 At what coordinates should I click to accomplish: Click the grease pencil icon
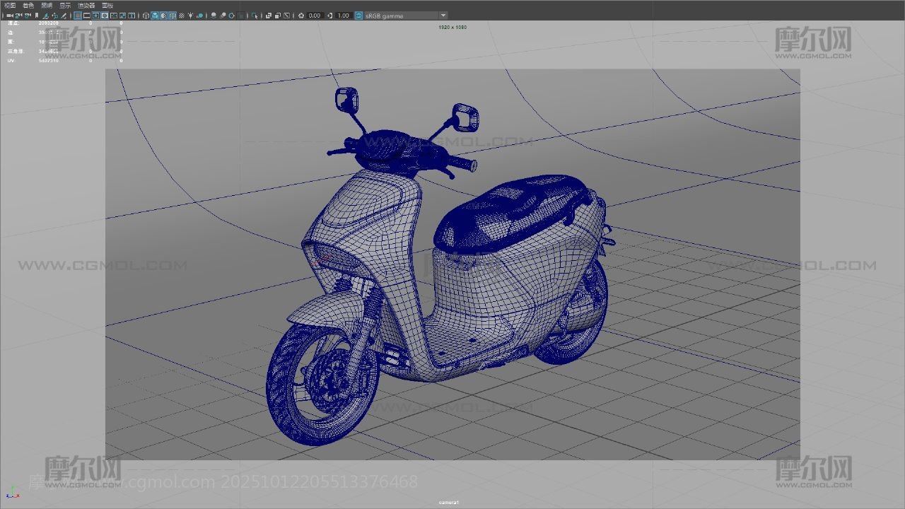tap(65, 16)
